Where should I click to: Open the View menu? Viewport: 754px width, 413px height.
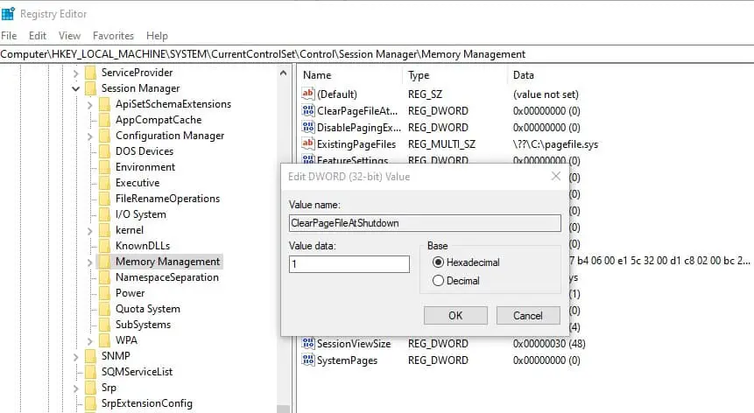point(69,36)
